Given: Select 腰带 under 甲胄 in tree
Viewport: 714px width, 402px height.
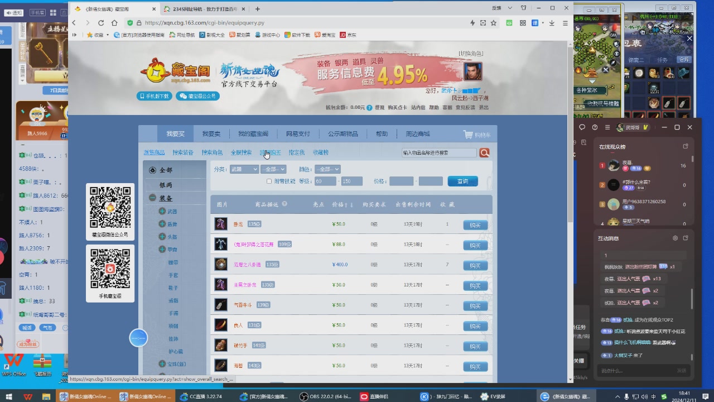Looking at the screenshot, I should point(173,262).
